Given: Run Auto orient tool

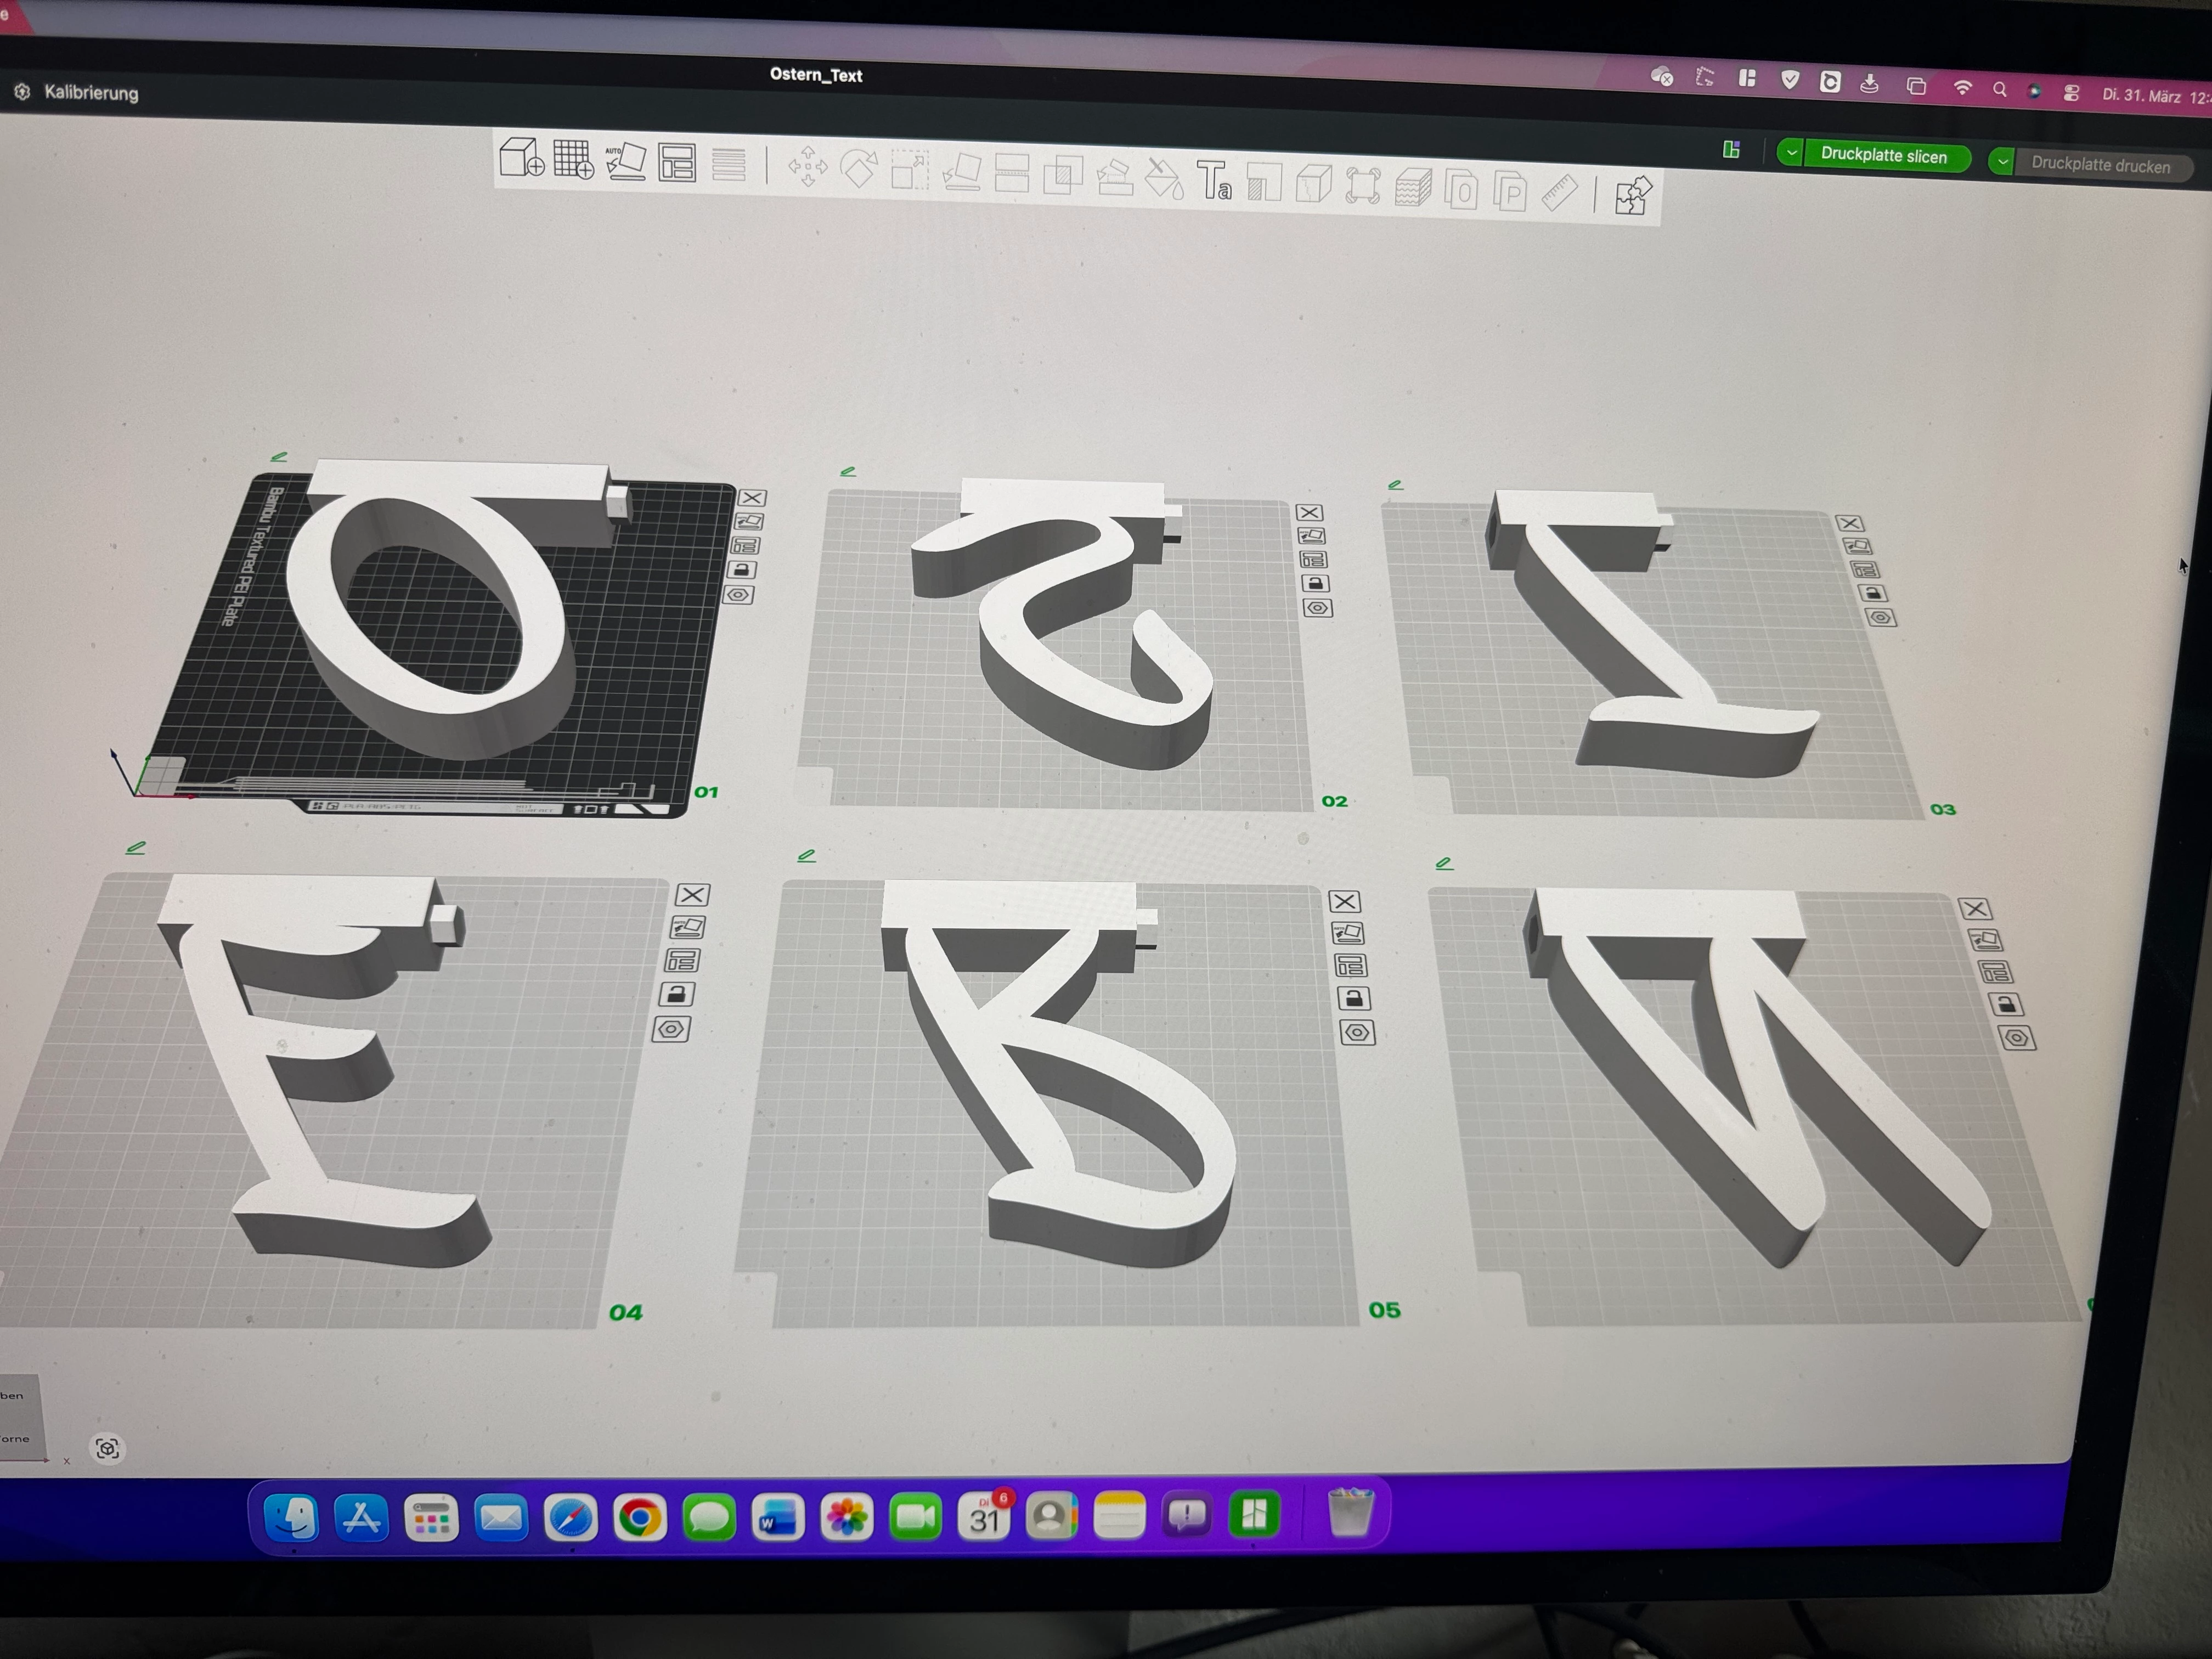Looking at the screenshot, I should (626, 161).
